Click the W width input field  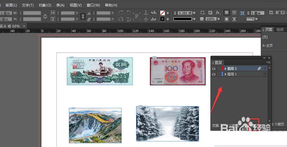(x=32, y=13)
